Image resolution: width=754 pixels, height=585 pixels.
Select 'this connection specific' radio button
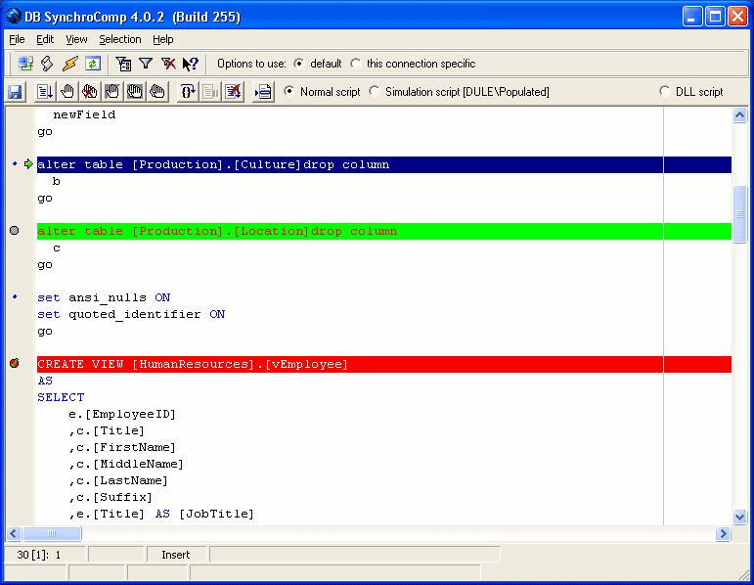[356, 64]
